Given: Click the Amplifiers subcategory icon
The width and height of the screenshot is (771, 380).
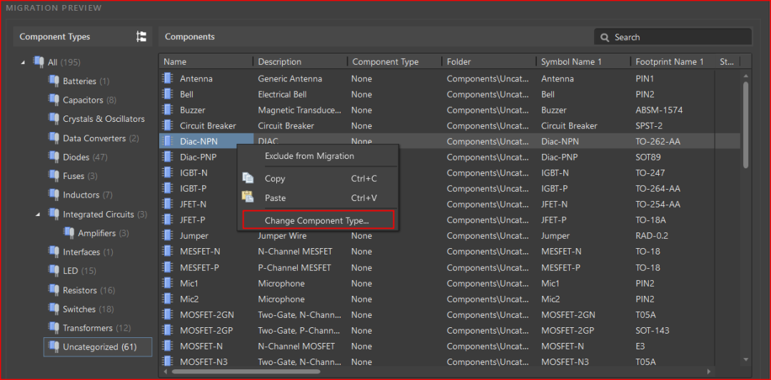Looking at the screenshot, I should pyautogui.click(x=69, y=233).
